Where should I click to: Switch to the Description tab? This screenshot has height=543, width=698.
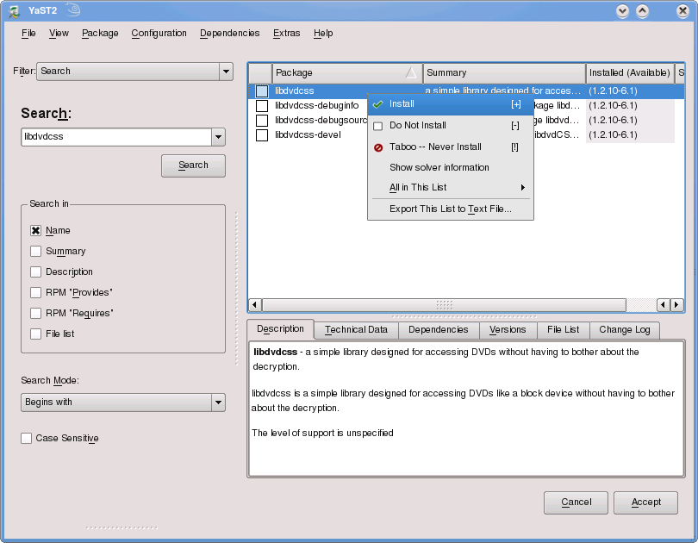pos(280,329)
